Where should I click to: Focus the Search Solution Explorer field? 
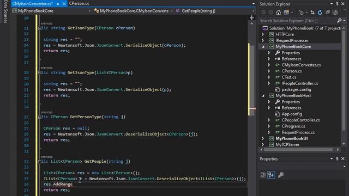297,21
